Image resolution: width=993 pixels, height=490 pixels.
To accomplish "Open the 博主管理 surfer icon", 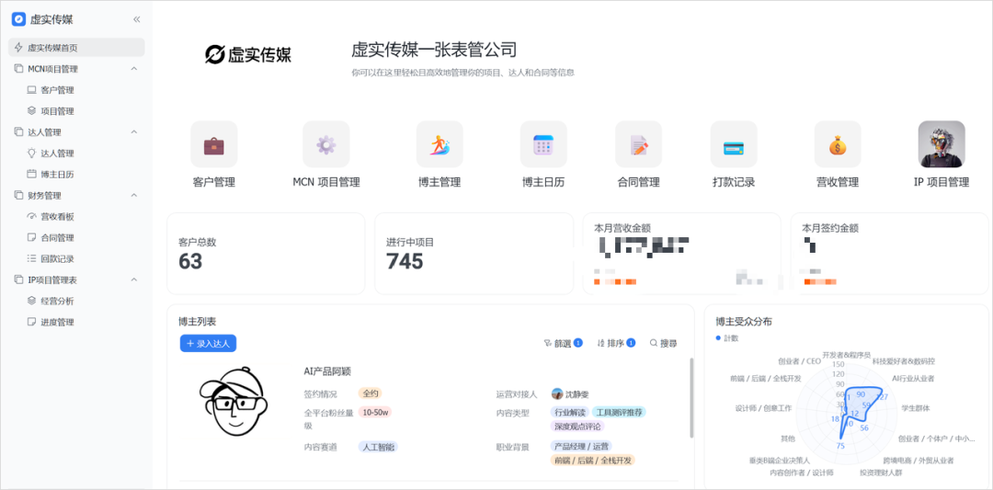I will click(x=439, y=144).
